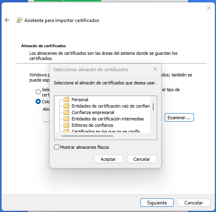Click the store list horizontal scrollbar thumb
The width and height of the screenshot is (216, 212).
click(87, 136)
